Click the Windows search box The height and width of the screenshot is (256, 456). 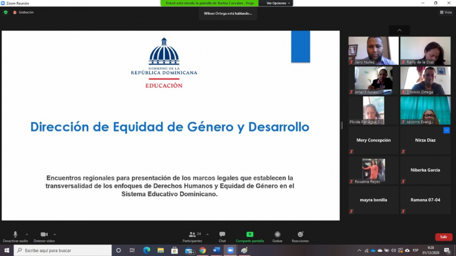click(62, 250)
